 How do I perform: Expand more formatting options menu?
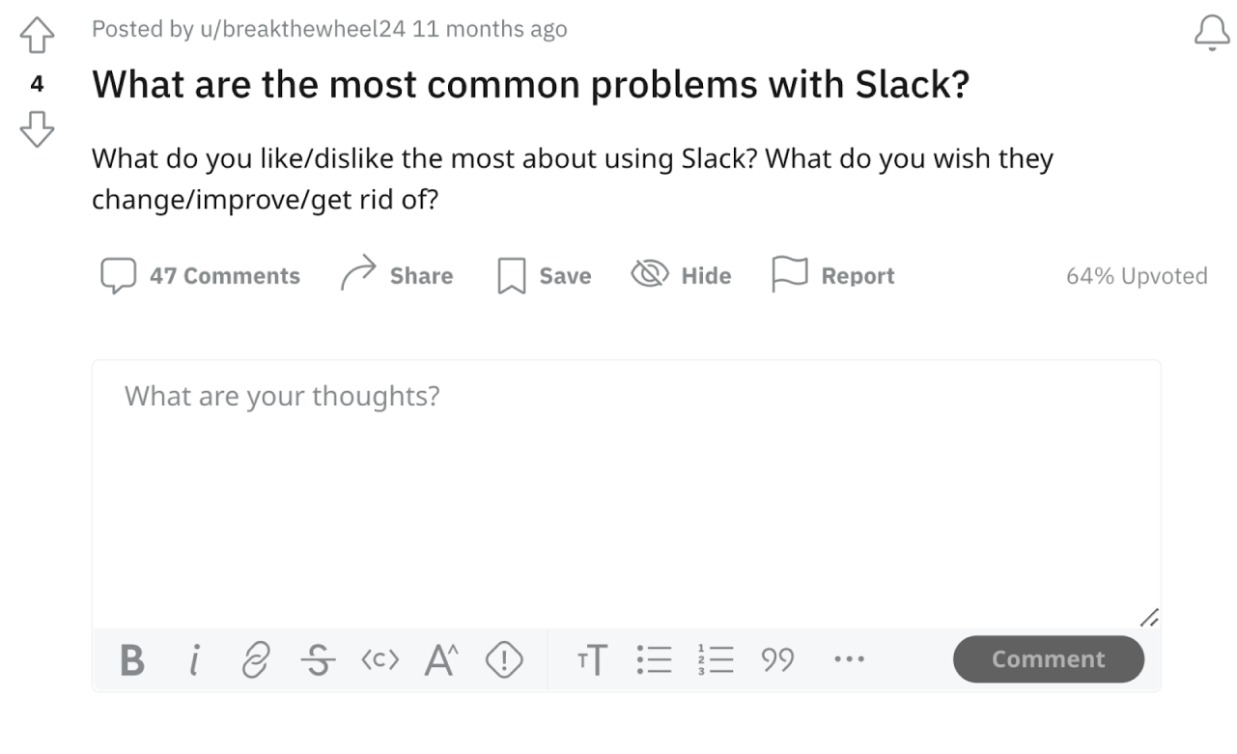pyautogui.click(x=849, y=660)
